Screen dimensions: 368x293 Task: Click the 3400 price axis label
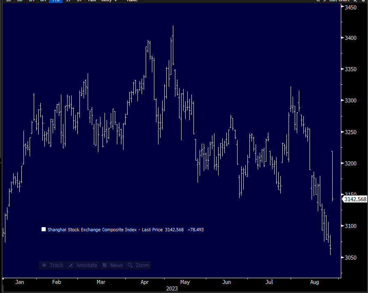tap(350, 38)
